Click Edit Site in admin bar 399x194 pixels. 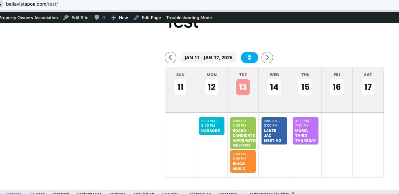pyautogui.click(x=76, y=18)
